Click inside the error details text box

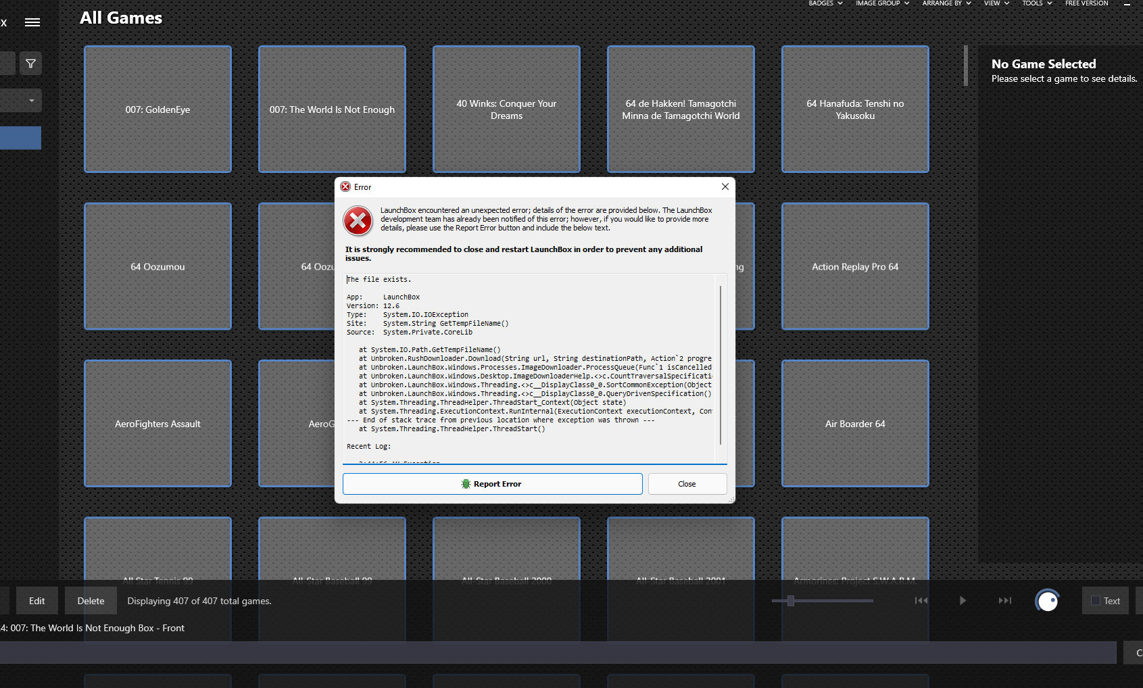pos(529,368)
